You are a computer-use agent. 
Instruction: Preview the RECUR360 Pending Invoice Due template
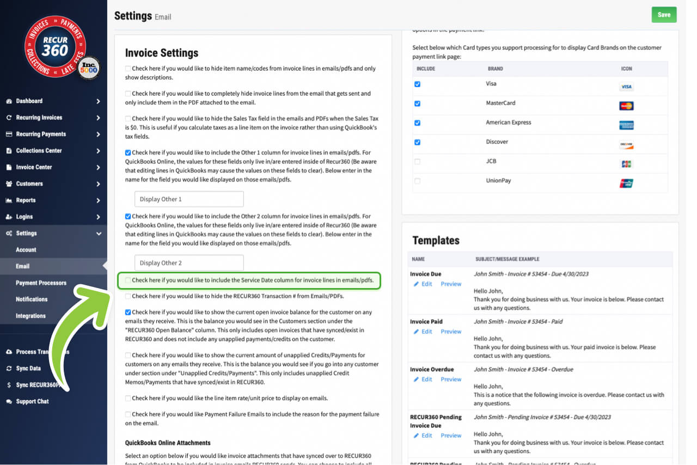point(451,436)
